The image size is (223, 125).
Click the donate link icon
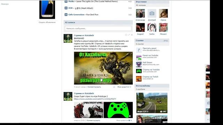pyautogui.click(x=139, y=50)
